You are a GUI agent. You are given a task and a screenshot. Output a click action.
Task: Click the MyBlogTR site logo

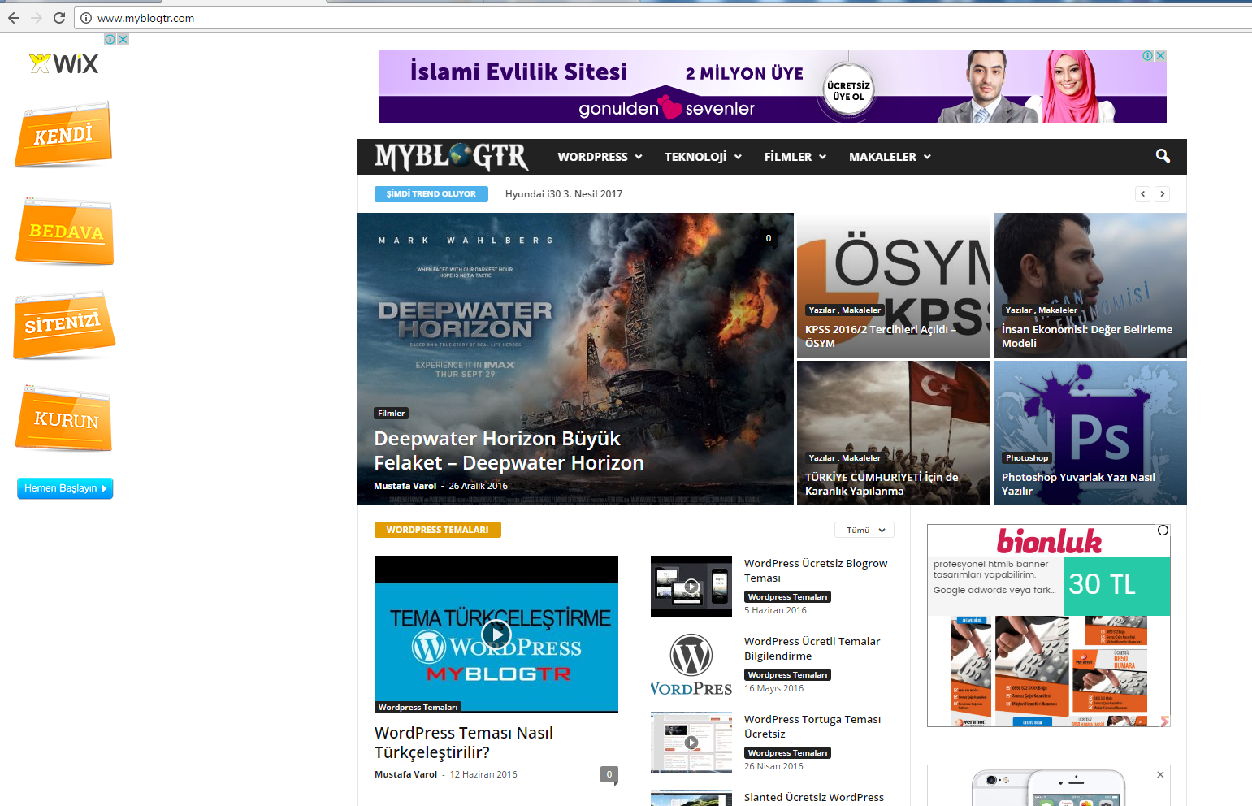[452, 157]
